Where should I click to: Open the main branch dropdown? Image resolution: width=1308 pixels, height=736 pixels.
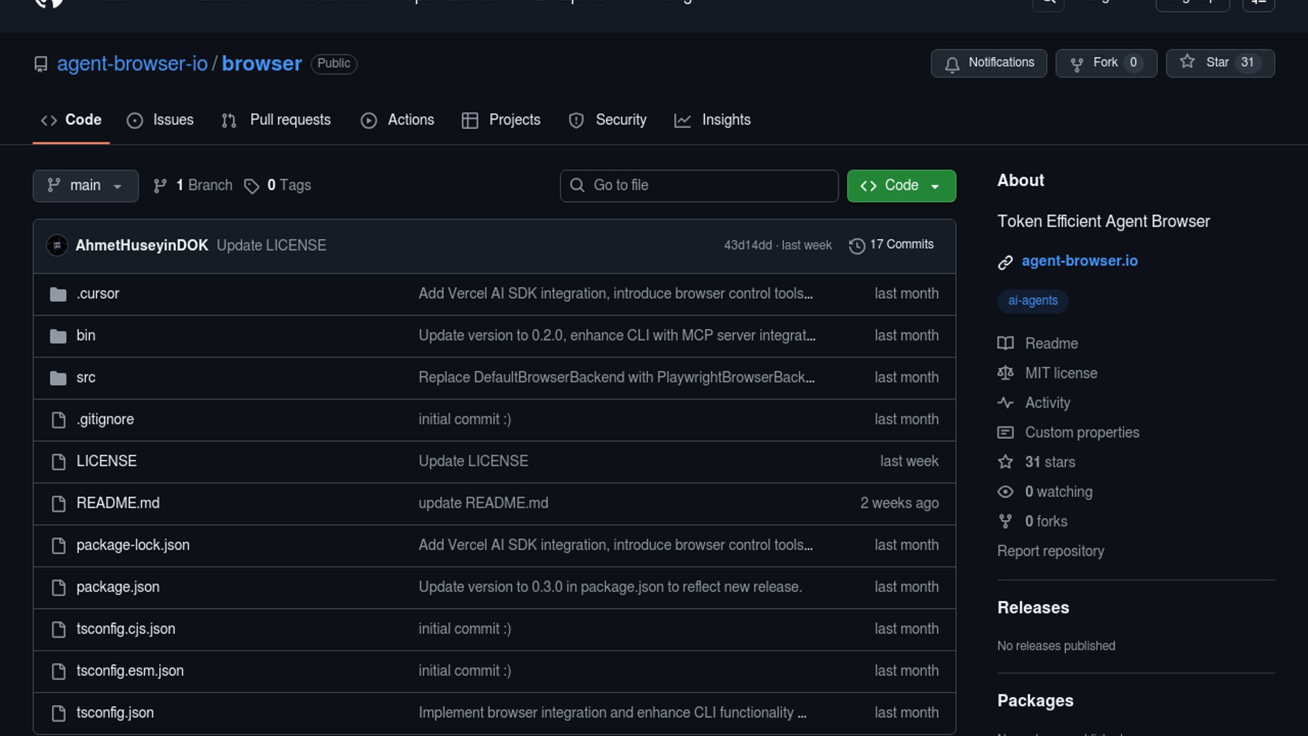[85, 185]
